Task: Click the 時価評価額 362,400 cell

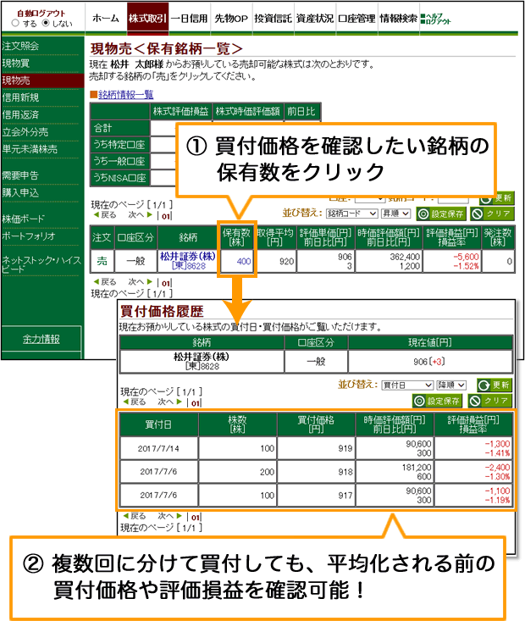Action: [x=389, y=262]
